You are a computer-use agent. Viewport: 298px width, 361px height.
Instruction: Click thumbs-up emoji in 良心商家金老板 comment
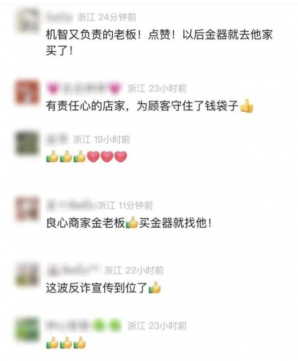132,223
